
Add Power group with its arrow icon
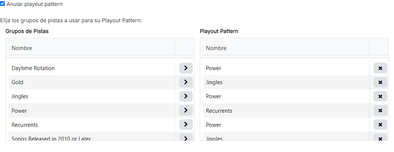186,110
